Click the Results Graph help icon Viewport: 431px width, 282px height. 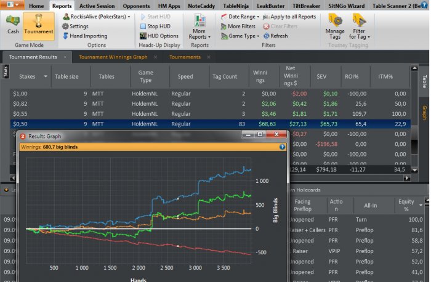point(282,148)
